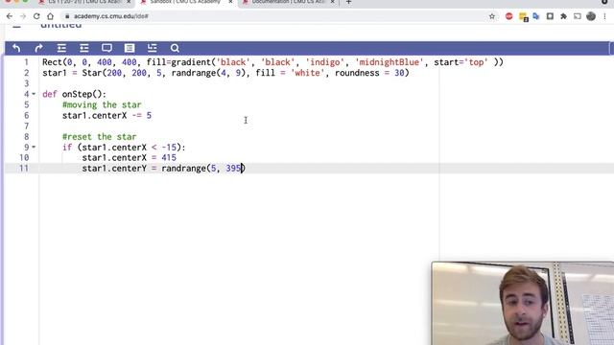Click star1.centerX -= 5 on line 6

click(106, 116)
